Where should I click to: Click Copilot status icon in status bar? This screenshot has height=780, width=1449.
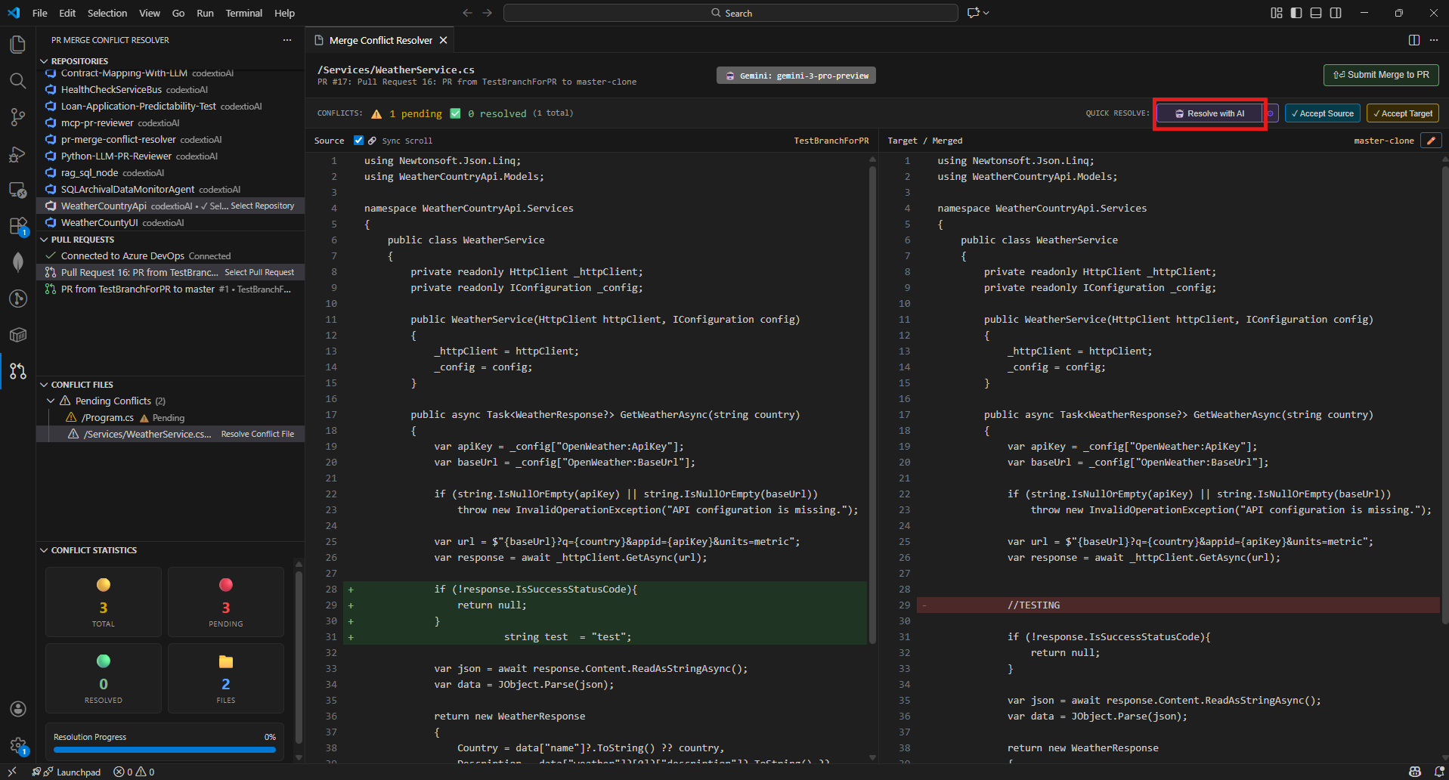click(x=1415, y=772)
